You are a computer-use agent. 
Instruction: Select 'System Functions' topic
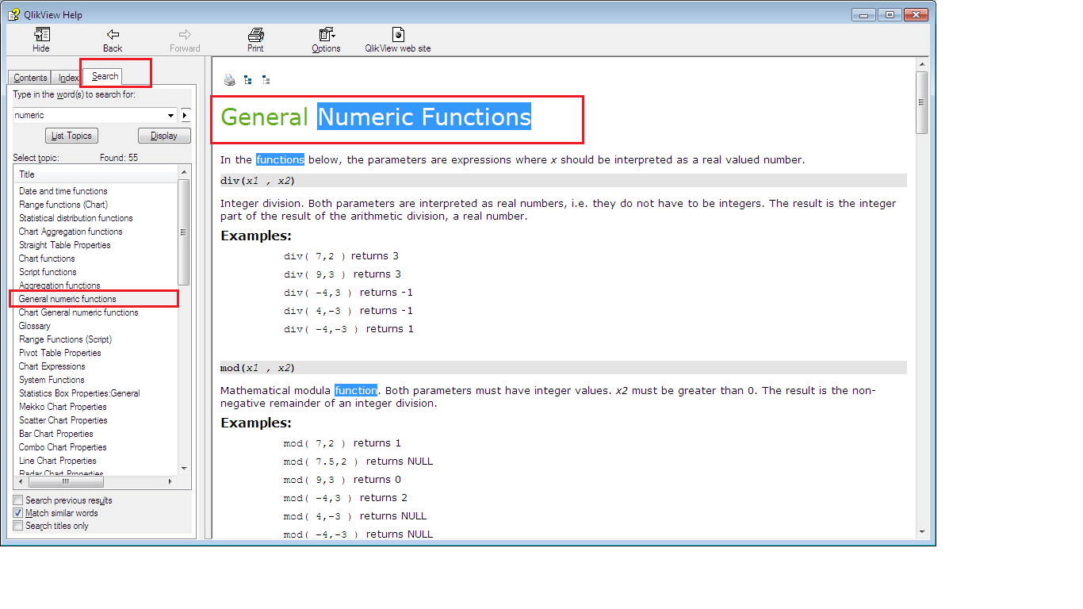(x=52, y=380)
